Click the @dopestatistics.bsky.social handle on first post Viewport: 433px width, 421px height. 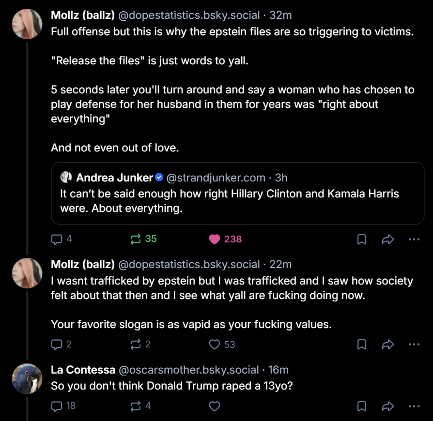click(x=189, y=15)
